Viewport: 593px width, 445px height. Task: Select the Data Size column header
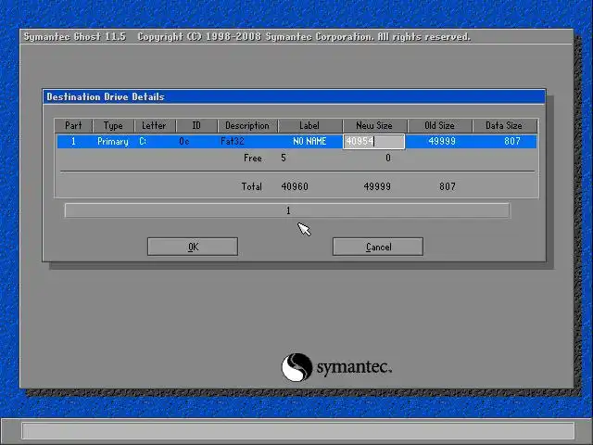click(504, 126)
